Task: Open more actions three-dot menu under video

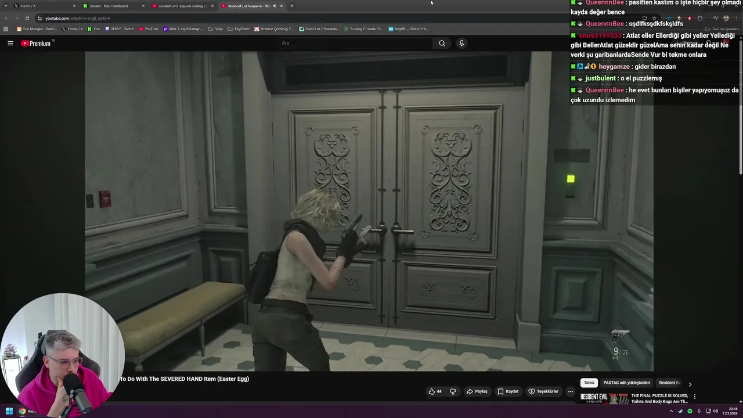Action: click(570, 391)
